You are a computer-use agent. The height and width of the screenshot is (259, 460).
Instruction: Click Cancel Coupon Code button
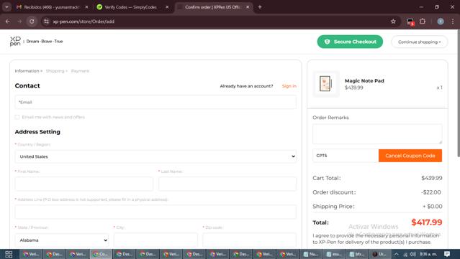410,156
